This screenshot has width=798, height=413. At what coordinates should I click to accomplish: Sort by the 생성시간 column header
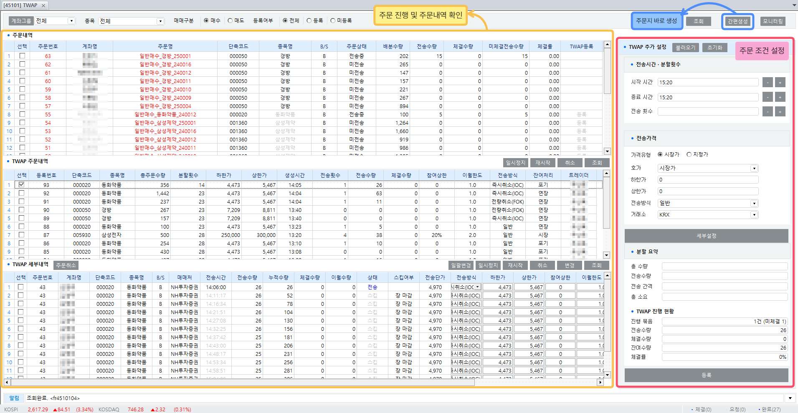295,175
